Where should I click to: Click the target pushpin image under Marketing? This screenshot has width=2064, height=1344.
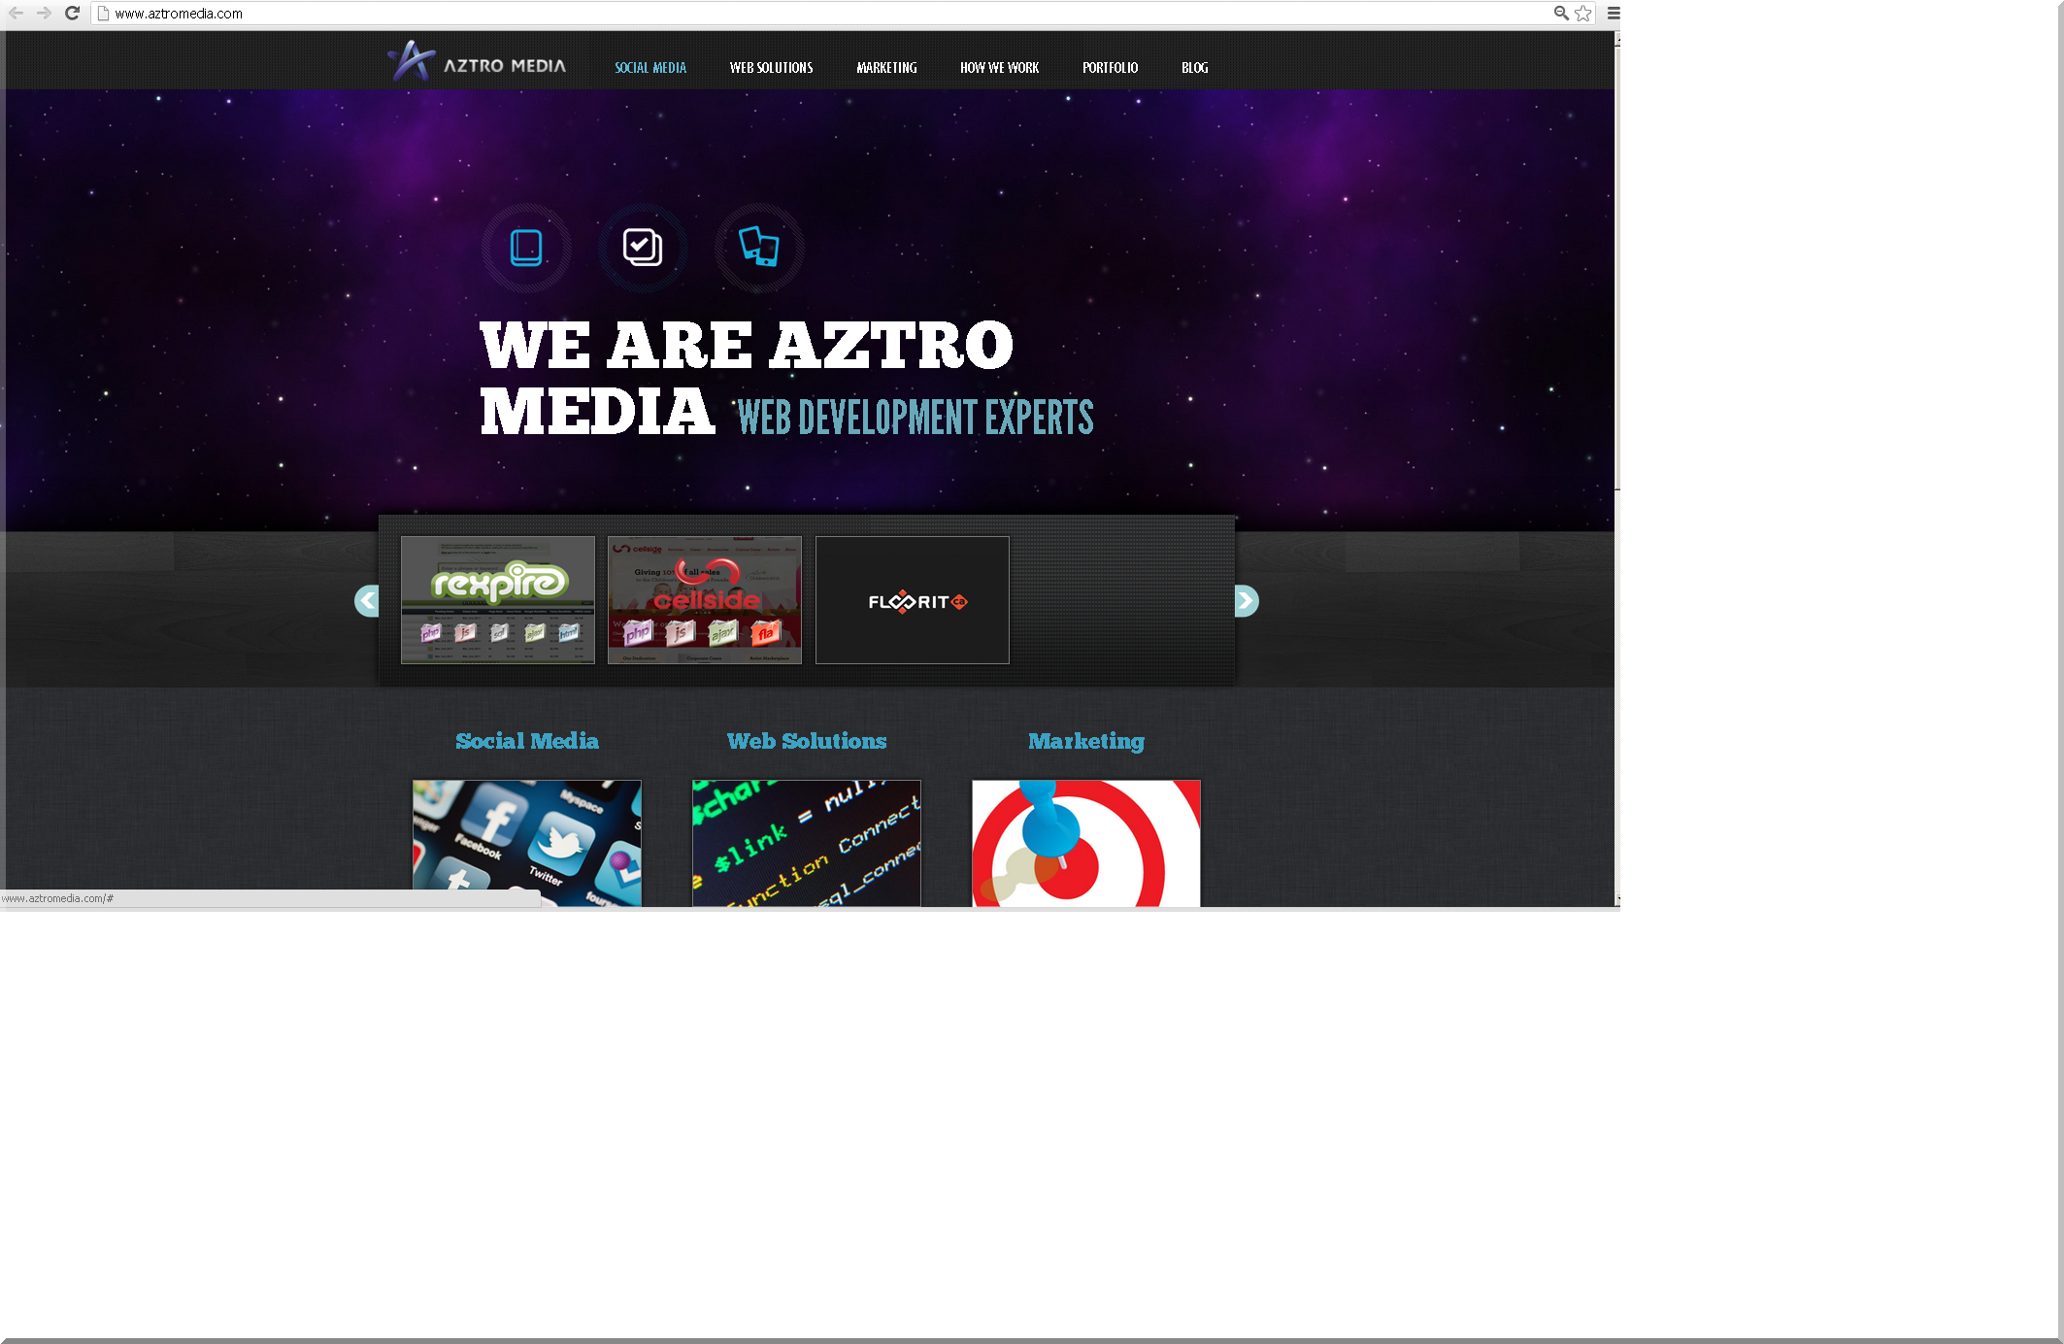[1086, 843]
